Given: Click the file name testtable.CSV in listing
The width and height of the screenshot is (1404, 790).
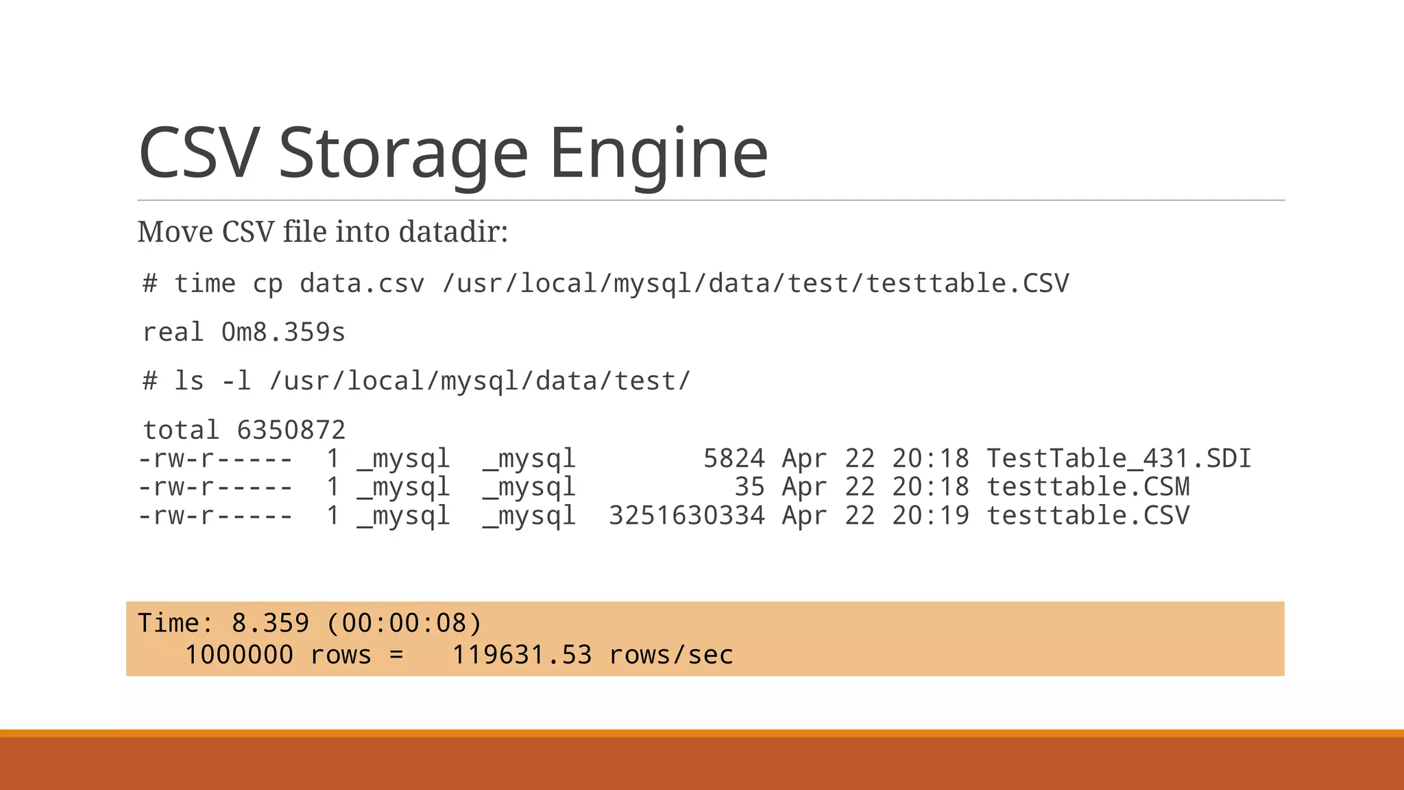Looking at the screenshot, I should click(1088, 516).
